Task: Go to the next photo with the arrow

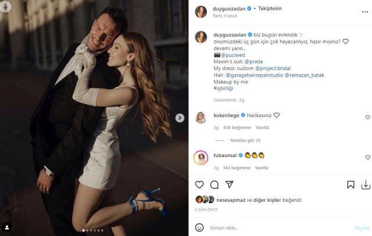Action: point(180,118)
